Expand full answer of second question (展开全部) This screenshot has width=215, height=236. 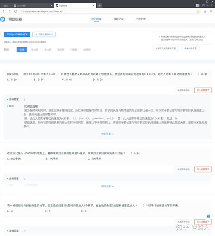(107, 186)
